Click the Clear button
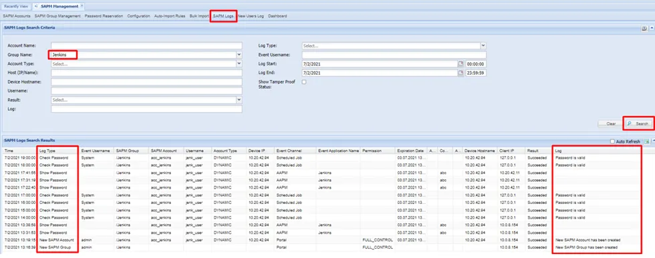 610,124
